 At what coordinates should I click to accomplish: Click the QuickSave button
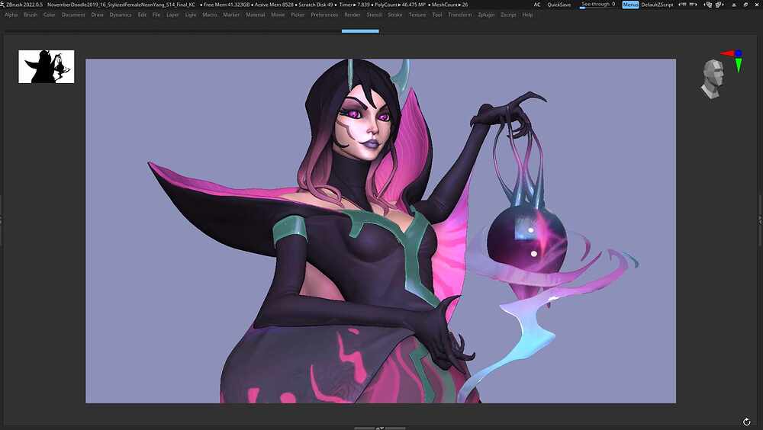559,5
